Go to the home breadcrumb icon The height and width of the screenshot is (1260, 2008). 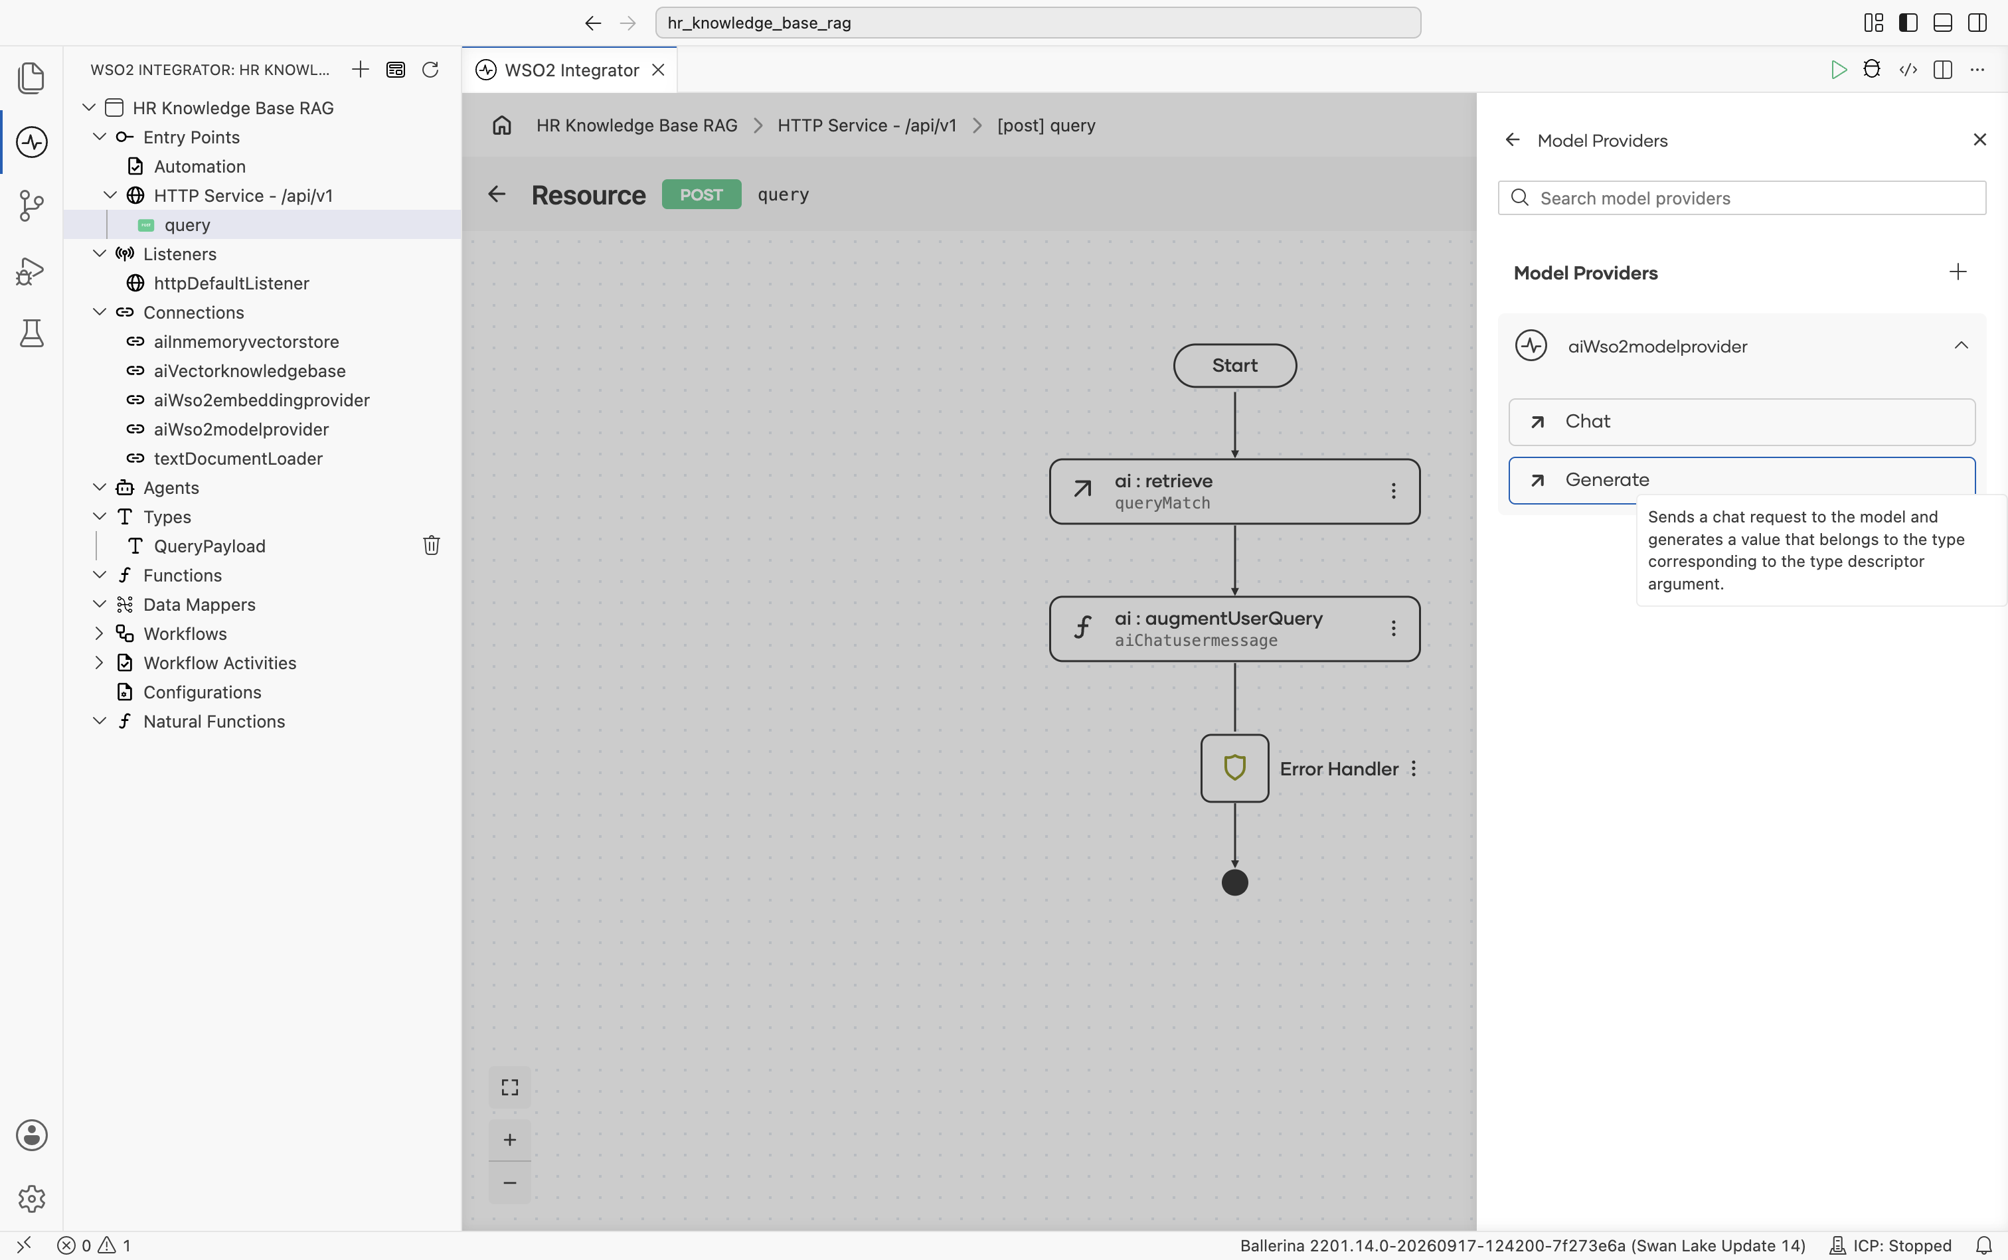(x=502, y=125)
